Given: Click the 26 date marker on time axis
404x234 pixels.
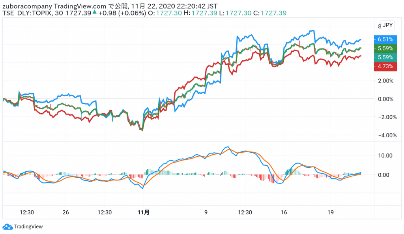Looking at the screenshot, I should pos(65,212).
